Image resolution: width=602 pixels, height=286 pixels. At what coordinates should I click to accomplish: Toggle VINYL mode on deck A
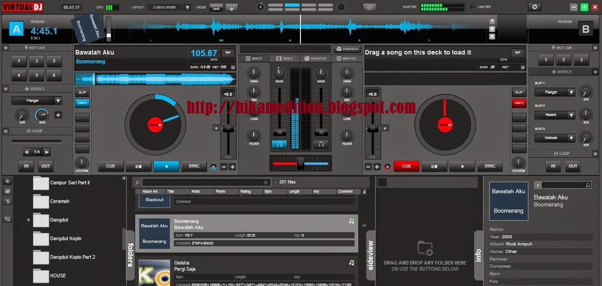pyautogui.click(x=82, y=103)
